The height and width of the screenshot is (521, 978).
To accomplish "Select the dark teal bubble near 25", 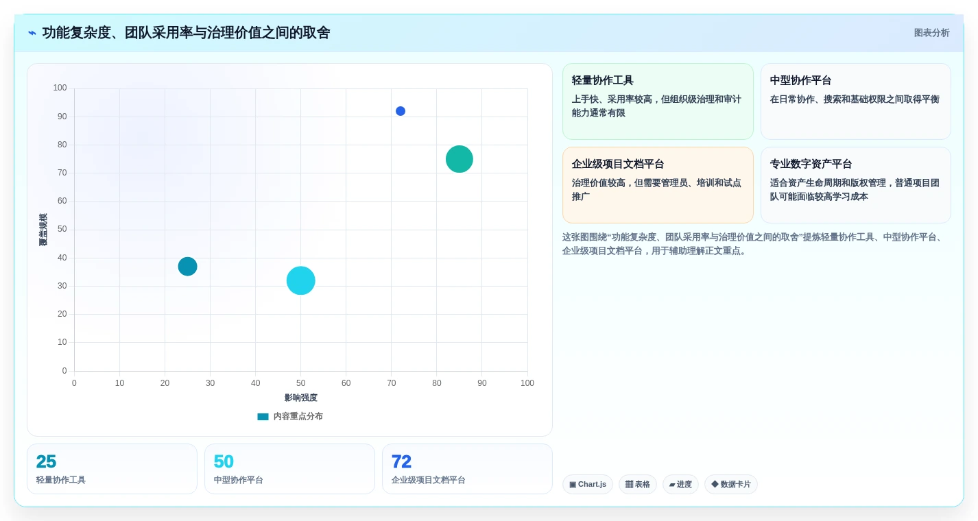I will tap(187, 267).
